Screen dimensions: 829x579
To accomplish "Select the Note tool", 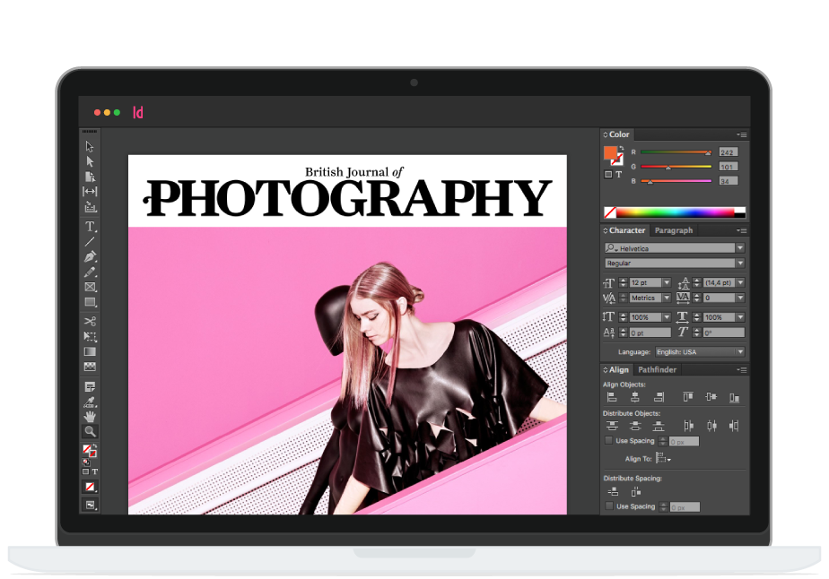I will tap(90, 386).
